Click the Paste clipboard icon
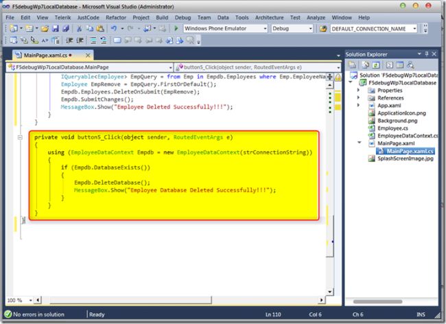Image resolution: width=446 pixels, height=324 pixels. pos(100,28)
